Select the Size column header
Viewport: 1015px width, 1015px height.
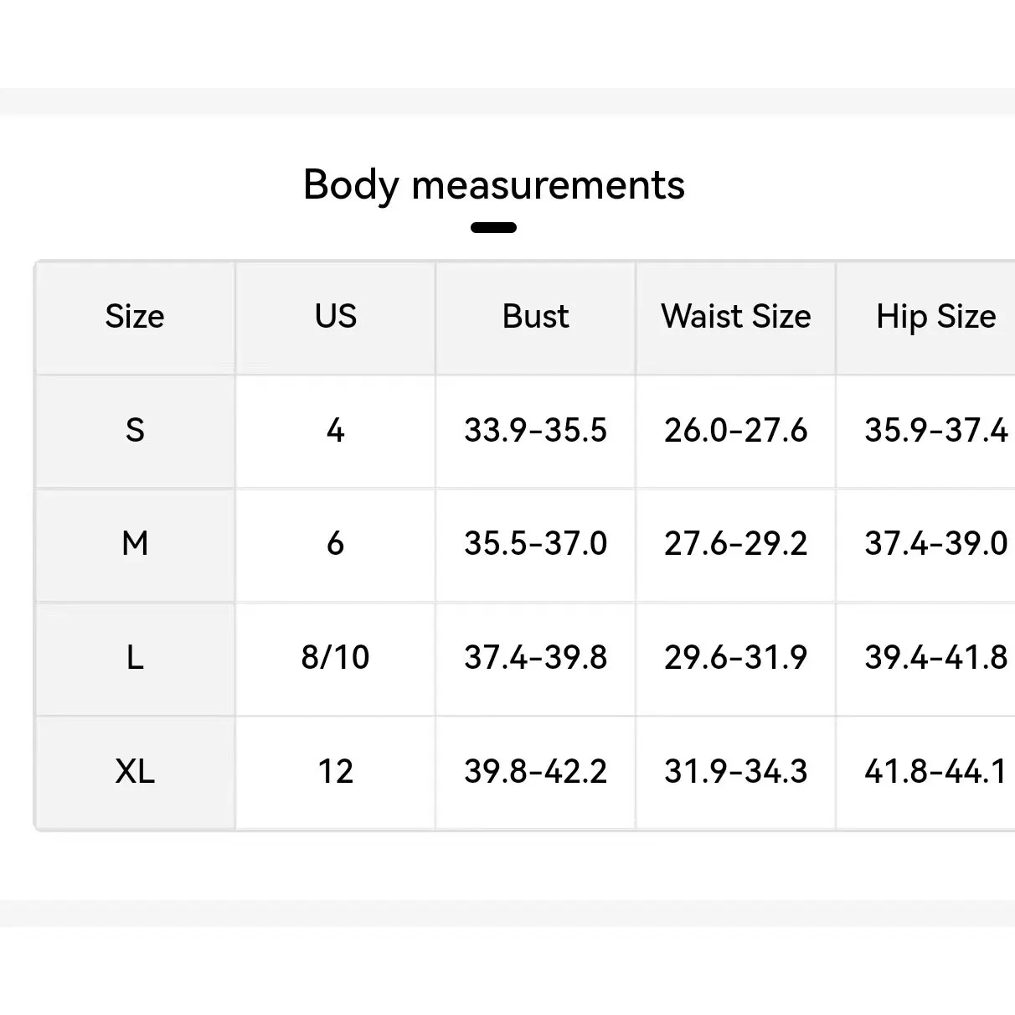click(135, 317)
